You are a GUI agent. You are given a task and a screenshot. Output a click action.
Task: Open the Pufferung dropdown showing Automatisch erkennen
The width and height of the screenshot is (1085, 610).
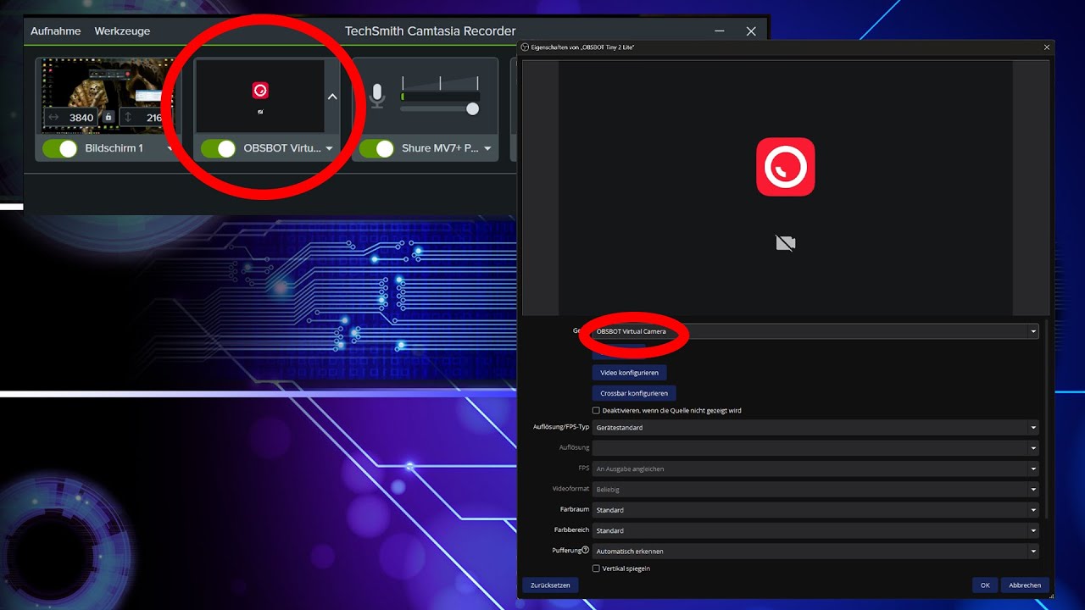click(815, 552)
